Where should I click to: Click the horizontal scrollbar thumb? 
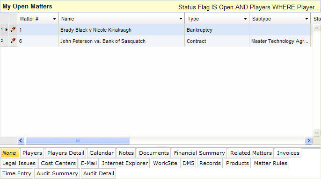[x=78, y=140]
